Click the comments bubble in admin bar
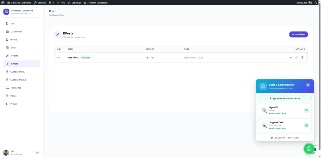321x158 pixels. tap(51, 3)
